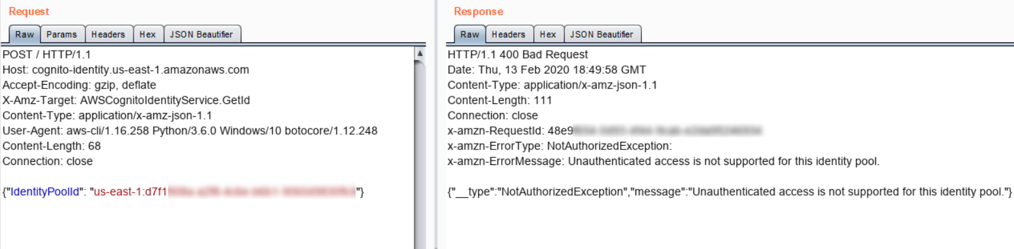Click the Host header line

(x=126, y=70)
